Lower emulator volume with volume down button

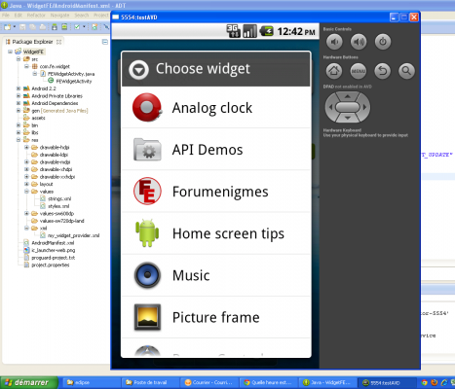click(x=334, y=42)
